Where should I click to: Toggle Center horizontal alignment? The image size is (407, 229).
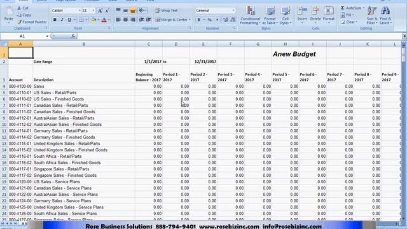(125, 20)
